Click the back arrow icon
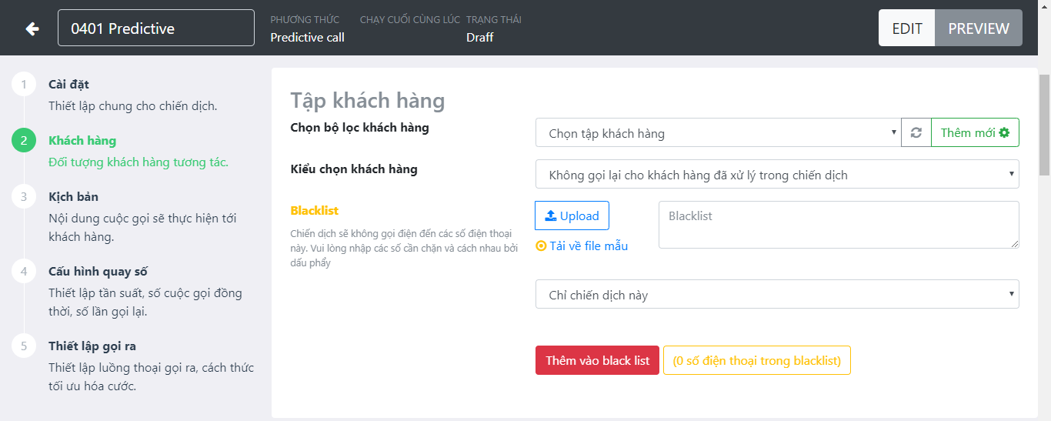The width and height of the screenshot is (1051, 421). (32, 28)
